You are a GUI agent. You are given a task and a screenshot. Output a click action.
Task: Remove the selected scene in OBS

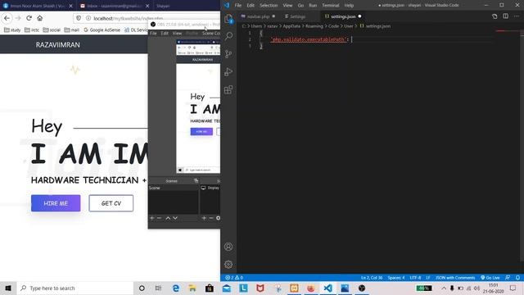point(160,218)
